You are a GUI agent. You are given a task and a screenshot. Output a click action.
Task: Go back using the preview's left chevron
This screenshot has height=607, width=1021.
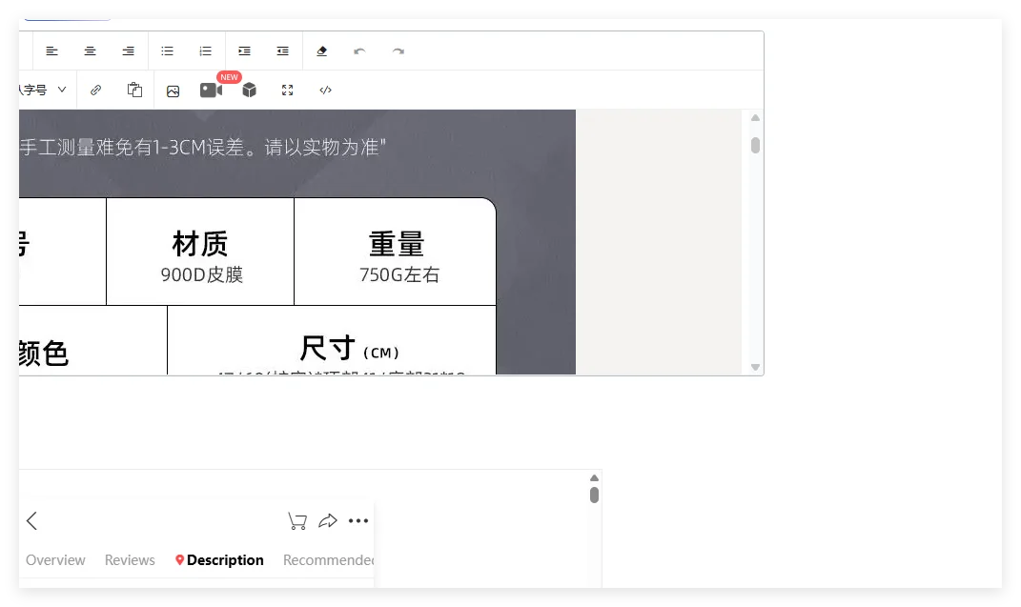click(x=31, y=520)
